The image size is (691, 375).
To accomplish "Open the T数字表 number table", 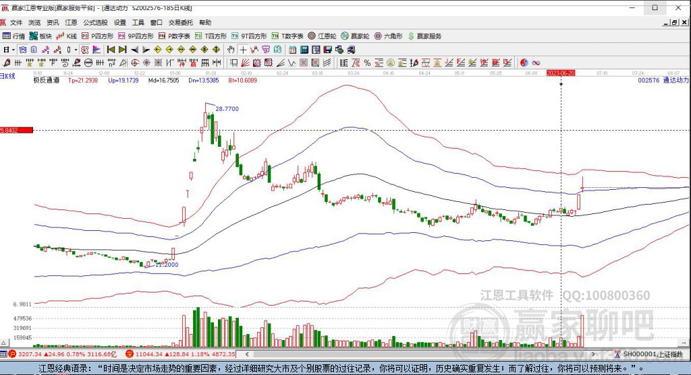I will click(x=287, y=36).
